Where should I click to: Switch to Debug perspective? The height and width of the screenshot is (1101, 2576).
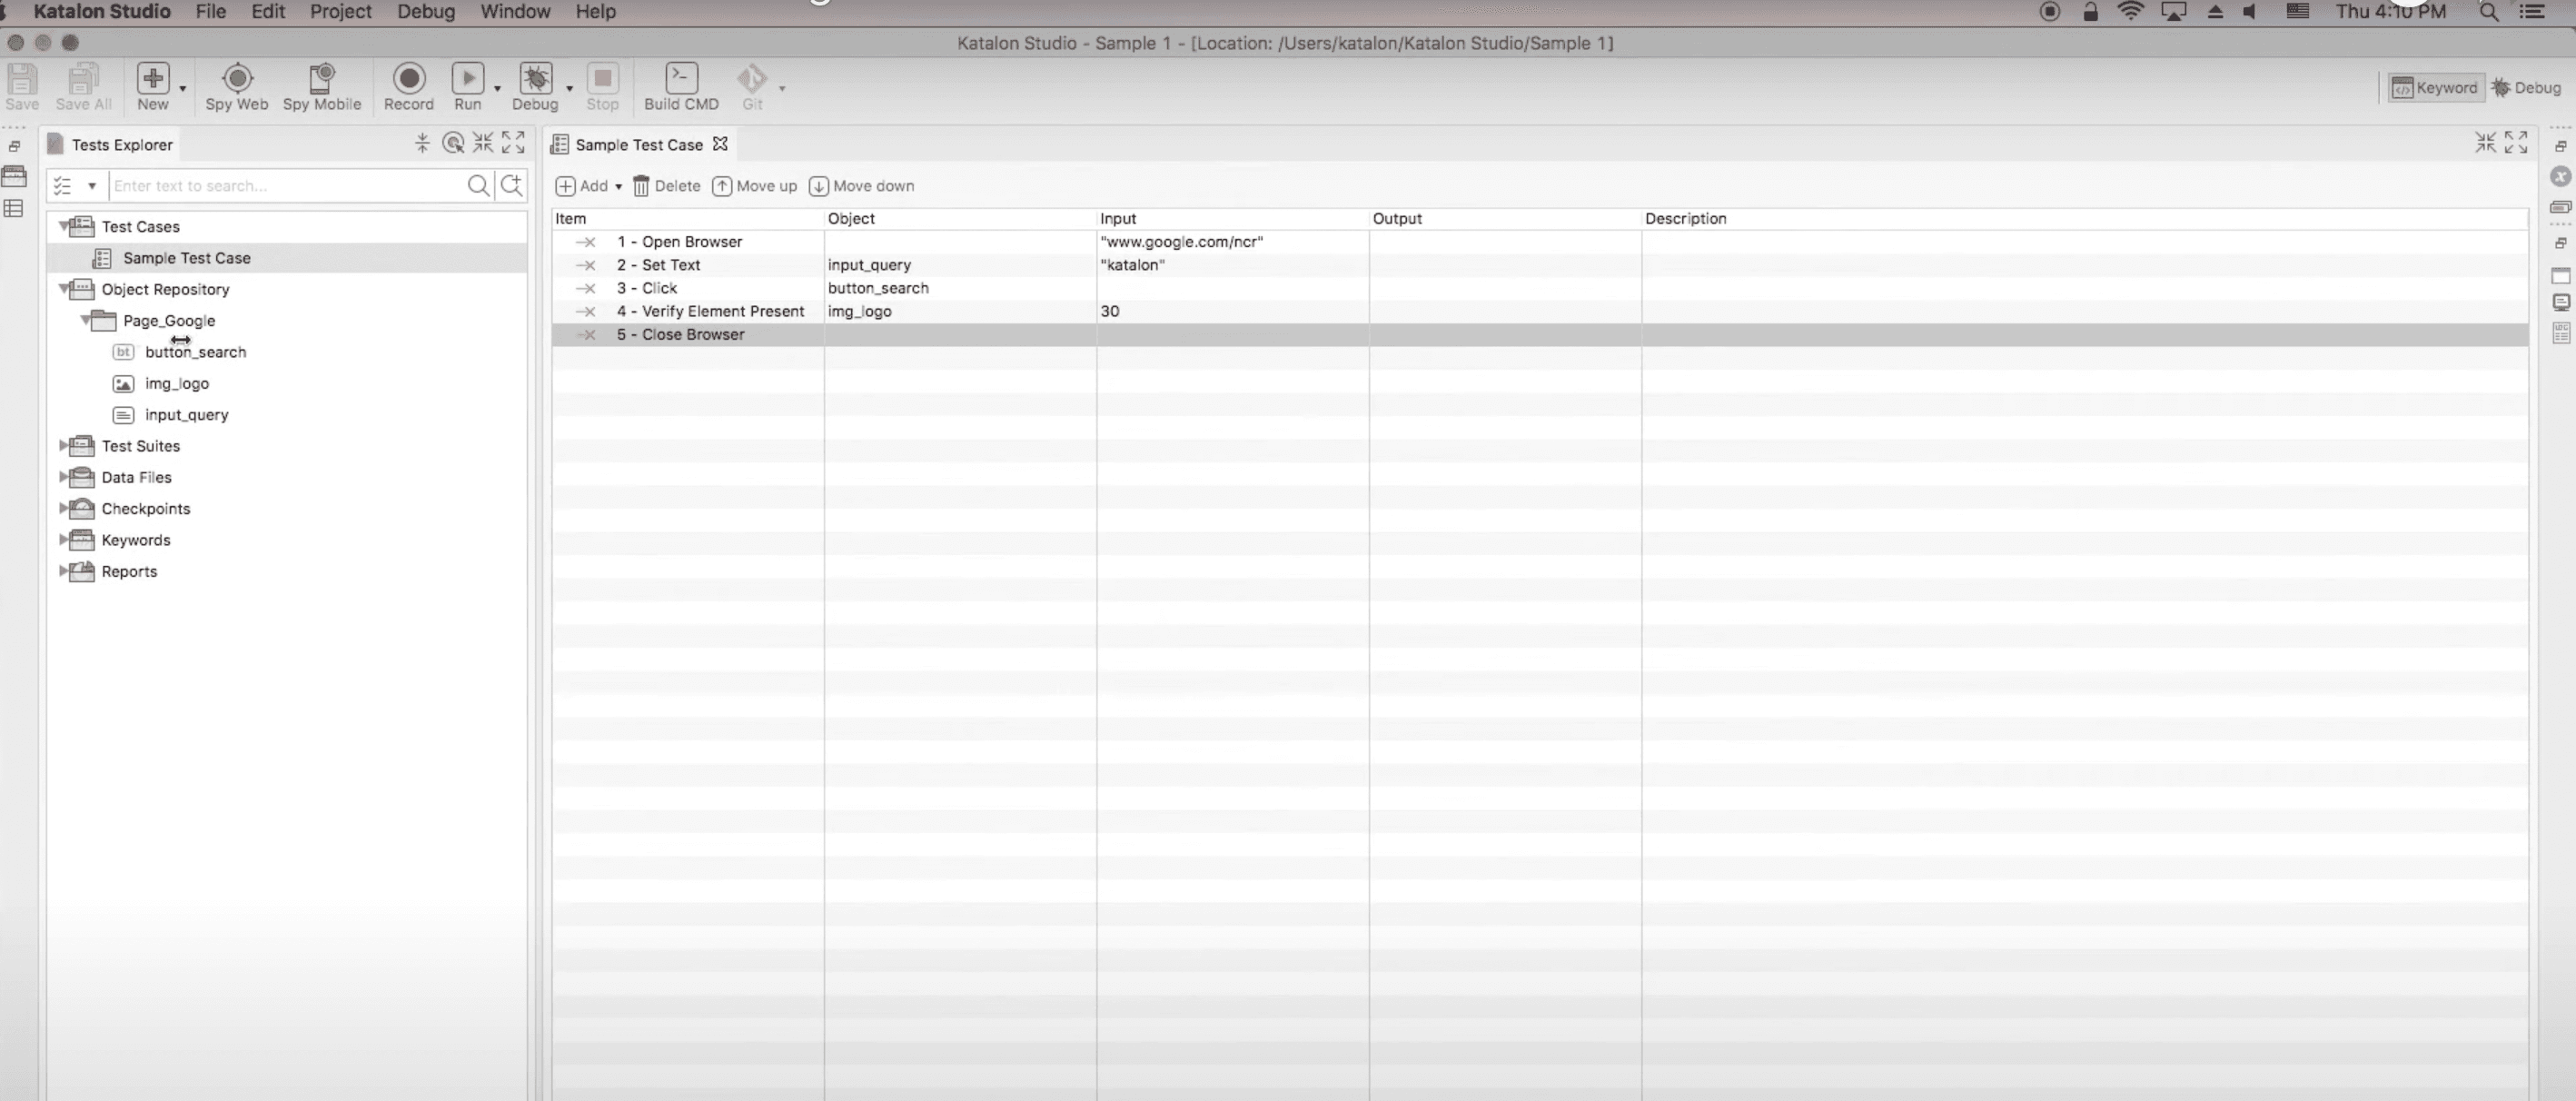pyautogui.click(x=2526, y=88)
